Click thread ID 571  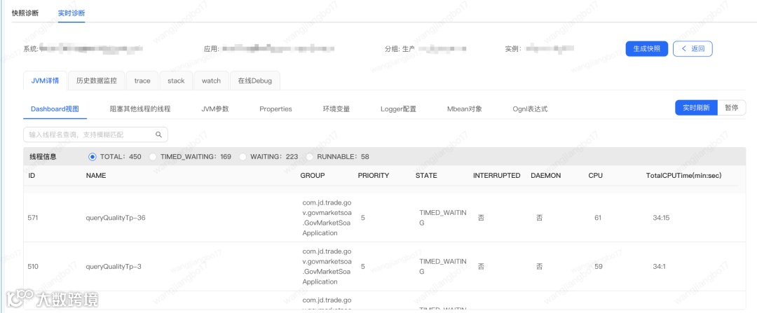tap(33, 218)
